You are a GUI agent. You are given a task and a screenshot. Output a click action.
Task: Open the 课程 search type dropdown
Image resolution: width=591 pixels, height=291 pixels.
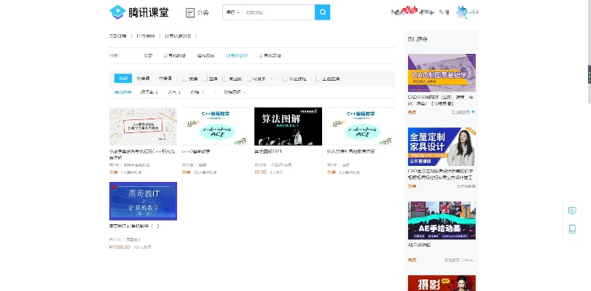coord(232,12)
